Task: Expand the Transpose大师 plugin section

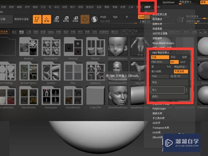Action: coord(161,128)
